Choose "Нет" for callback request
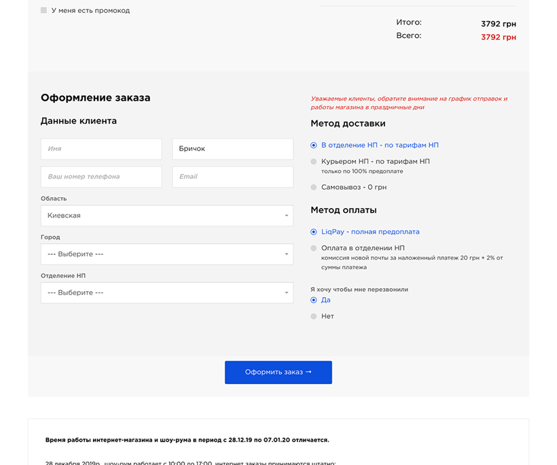This screenshot has height=465, width=557. coord(314,316)
